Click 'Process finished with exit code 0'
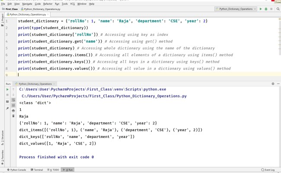This screenshot has width=281, height=173. click(x=57, y=157)
